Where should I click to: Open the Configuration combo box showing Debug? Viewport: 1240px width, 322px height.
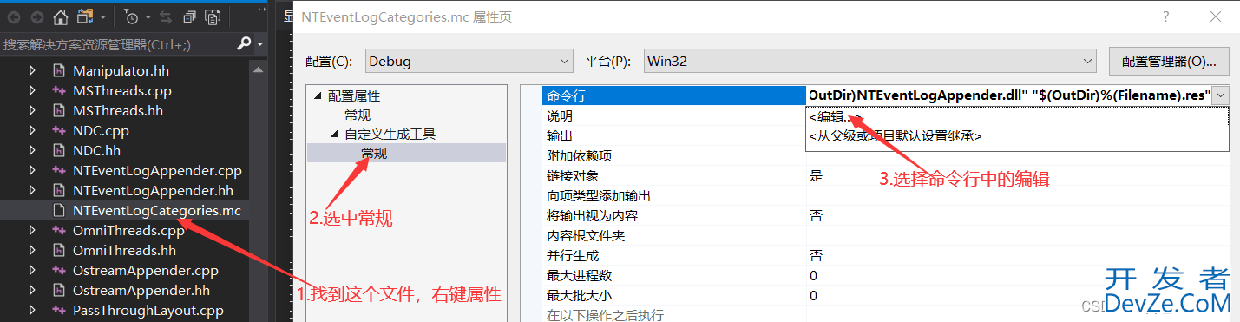pos(469,62)
